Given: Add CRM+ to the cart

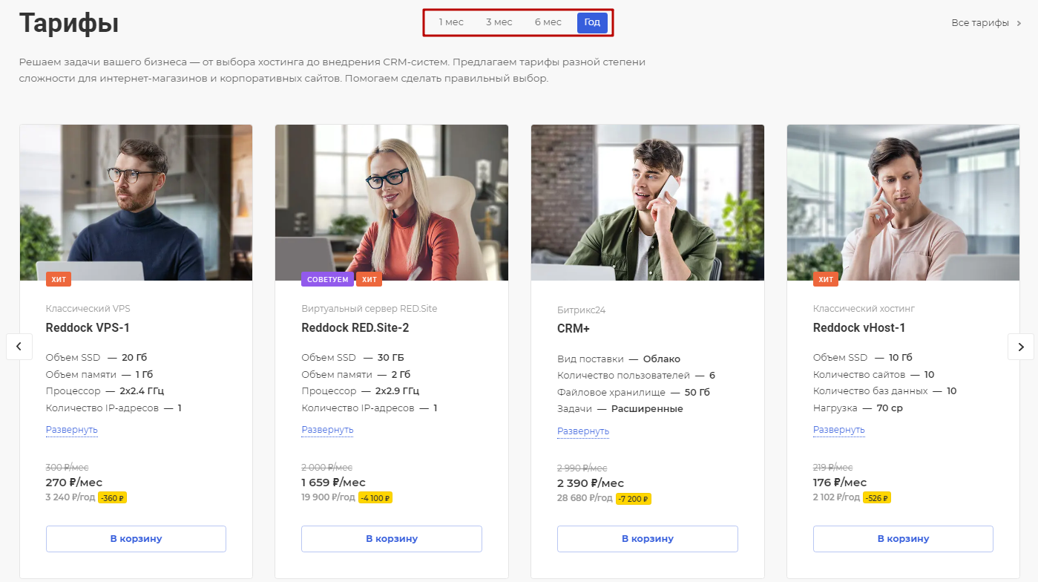Looking at the screenshot, I should [648, 539].
